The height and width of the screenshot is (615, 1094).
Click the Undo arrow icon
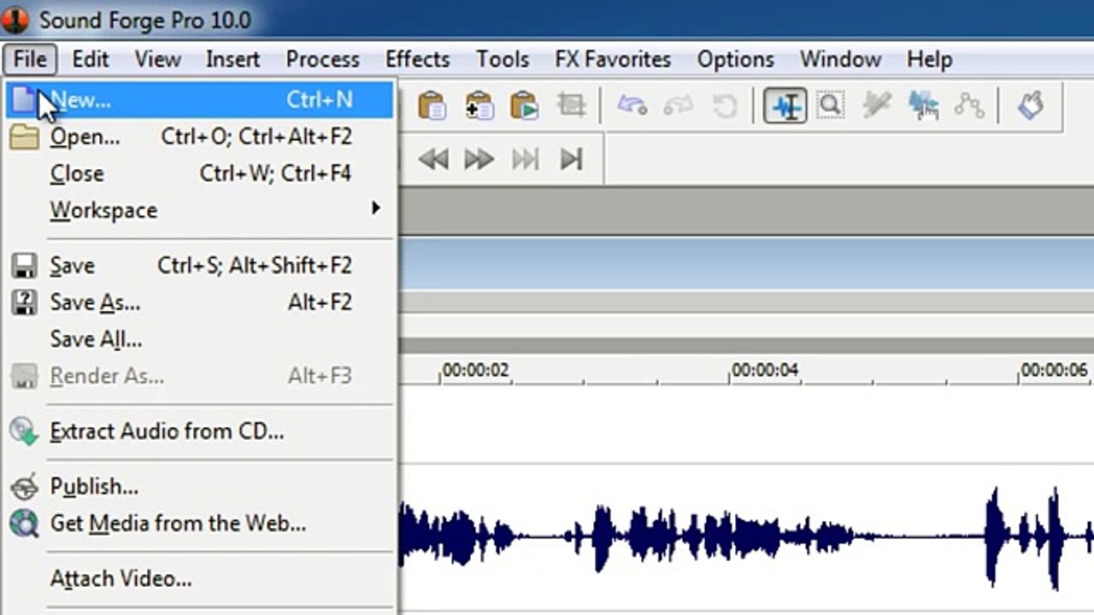tap(632, 106)
